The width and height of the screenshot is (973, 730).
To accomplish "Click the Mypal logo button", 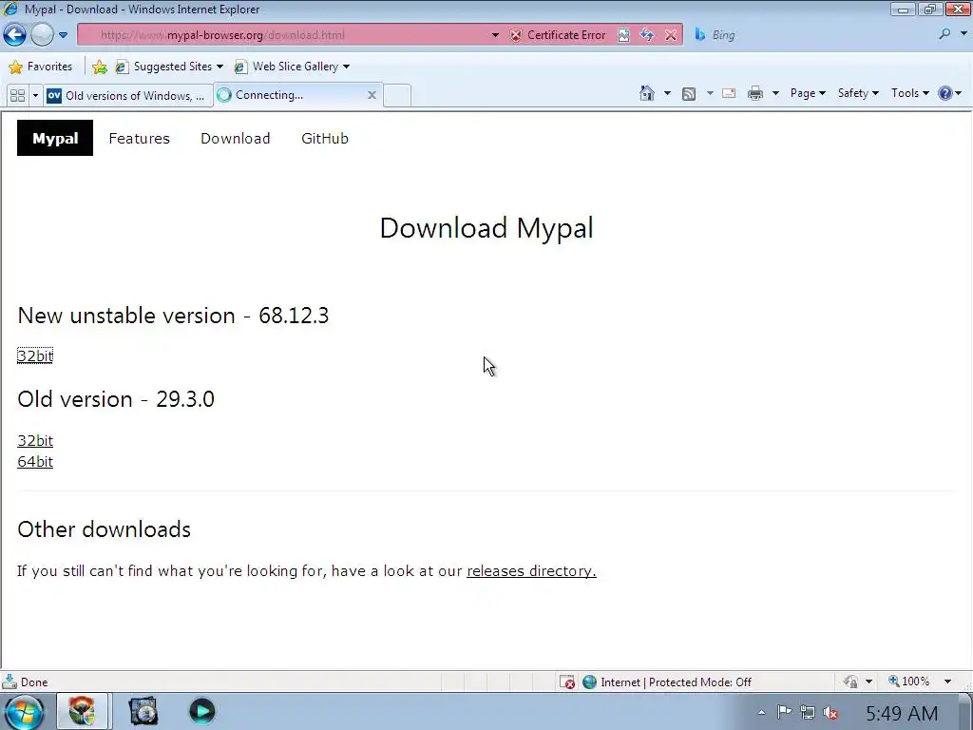I will [55, 138].
